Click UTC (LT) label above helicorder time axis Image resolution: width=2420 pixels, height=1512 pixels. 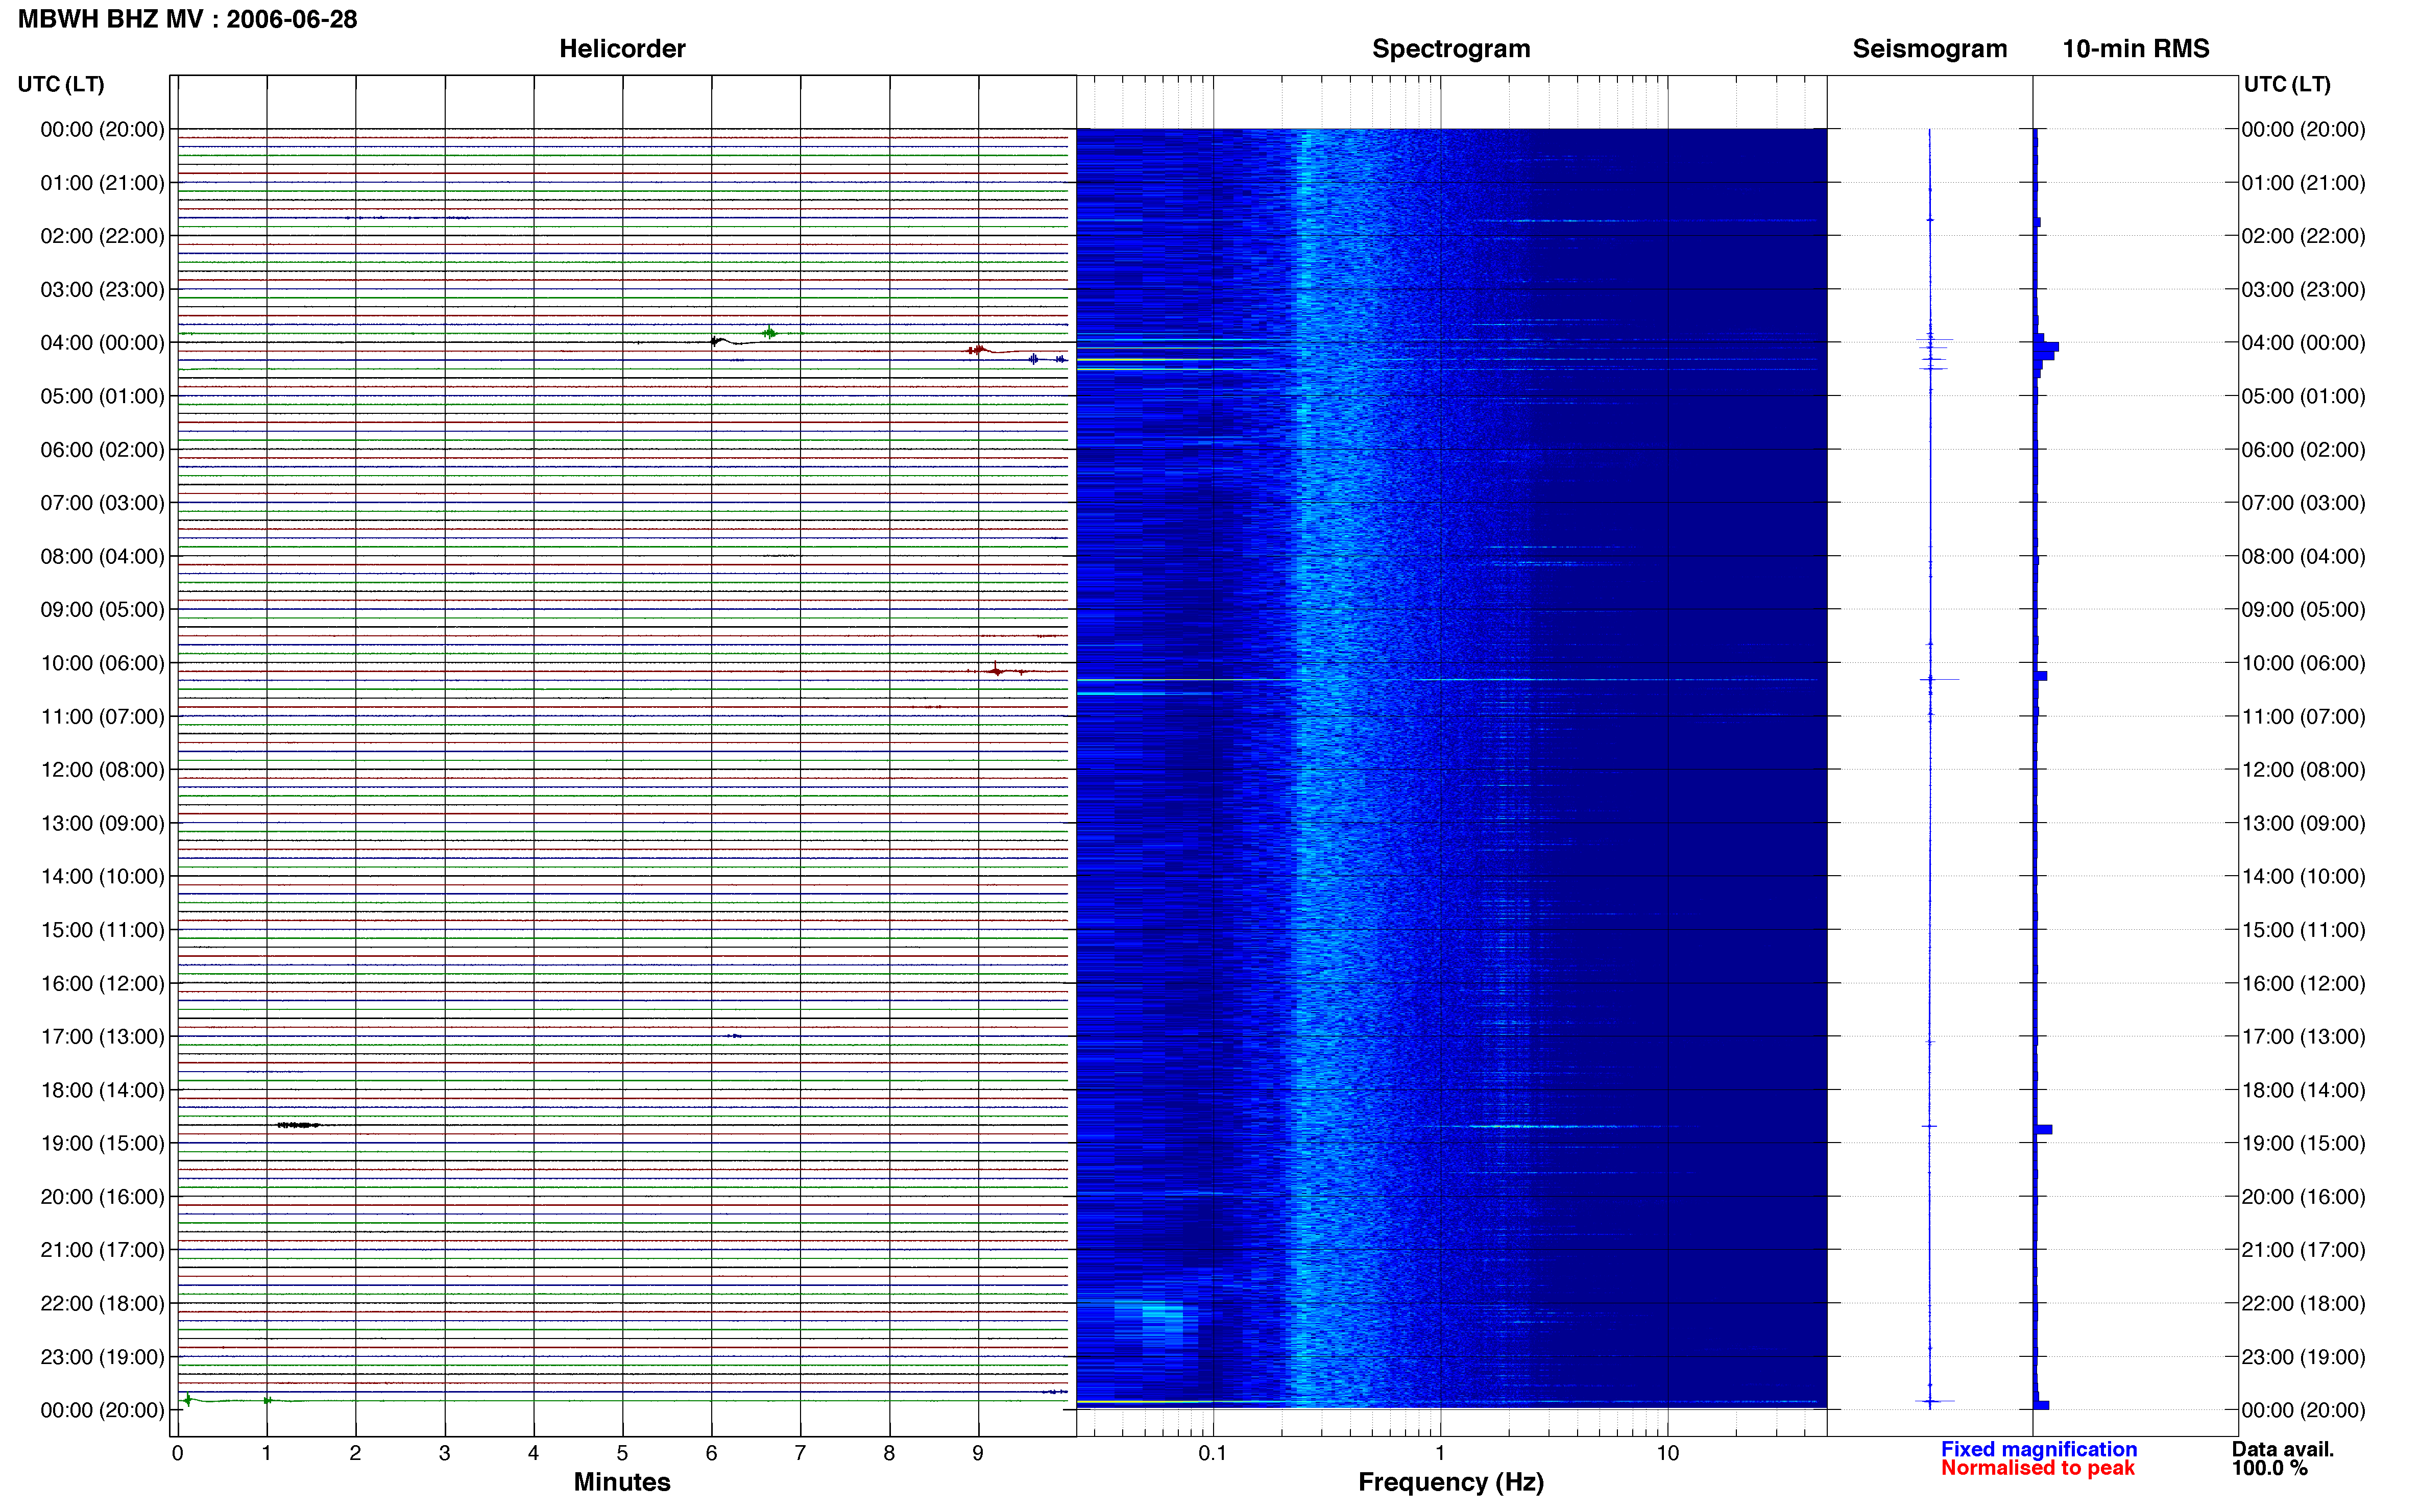click(x=61, y=84)
